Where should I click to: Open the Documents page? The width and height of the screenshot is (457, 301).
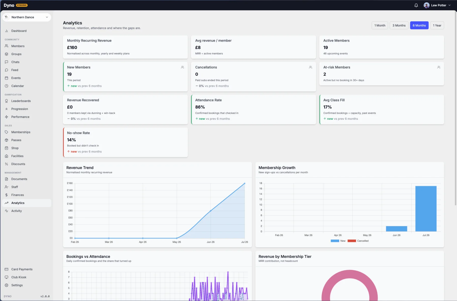tap(27, 179)
